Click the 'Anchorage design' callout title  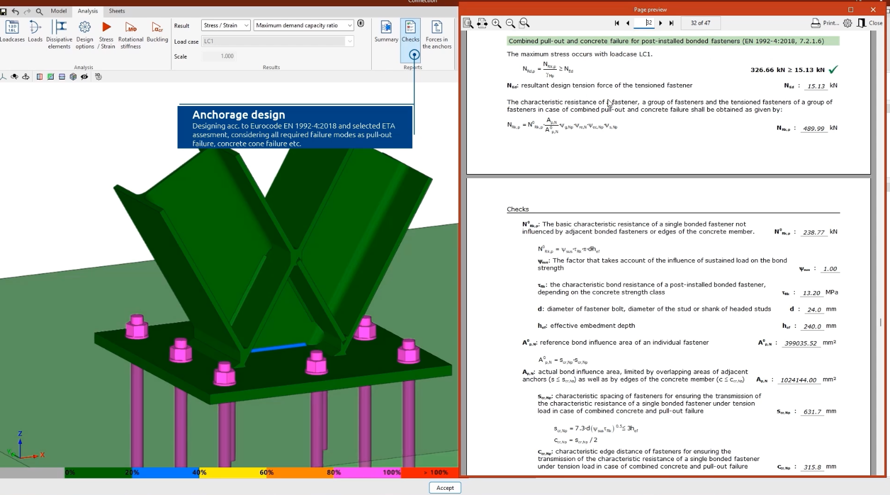239,115
